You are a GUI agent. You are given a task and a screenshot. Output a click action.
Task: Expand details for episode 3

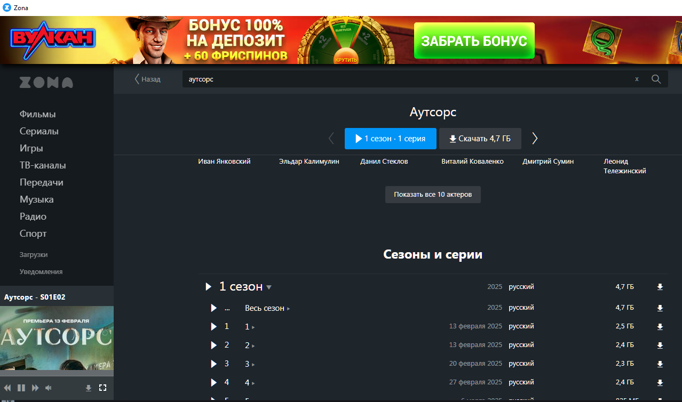pyautogui.click(x=253, y=365)
